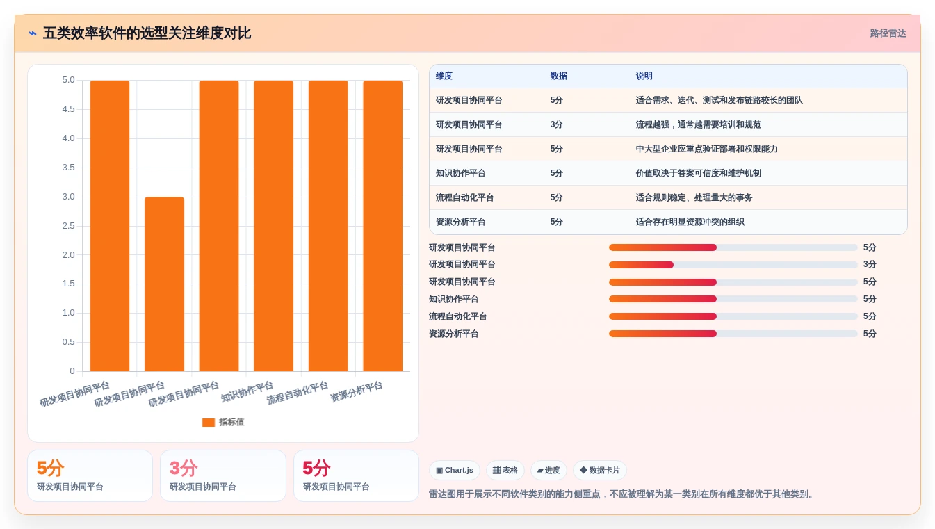Click the crimson 5分 data card
935x529 pixels.
[x=356, y=475]
